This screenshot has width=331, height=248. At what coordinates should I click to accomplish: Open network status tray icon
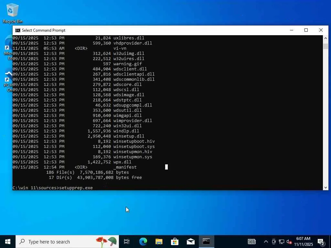coord(282,242)
